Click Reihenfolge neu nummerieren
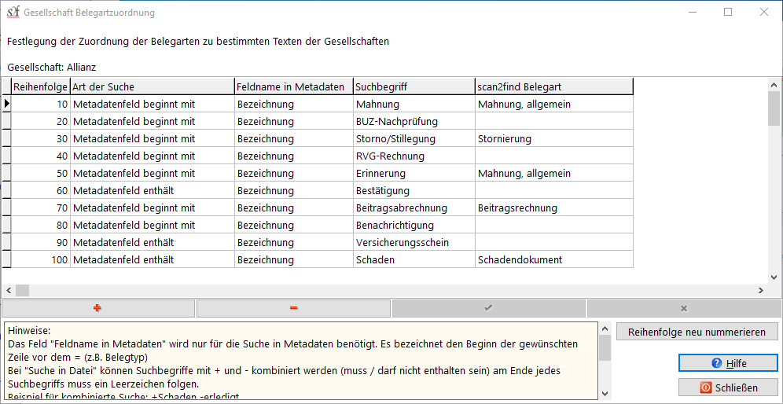 click(x=697, y=332)
